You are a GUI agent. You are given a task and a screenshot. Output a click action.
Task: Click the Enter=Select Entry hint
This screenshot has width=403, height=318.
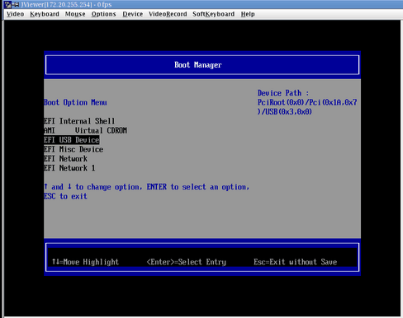point(187,262)
